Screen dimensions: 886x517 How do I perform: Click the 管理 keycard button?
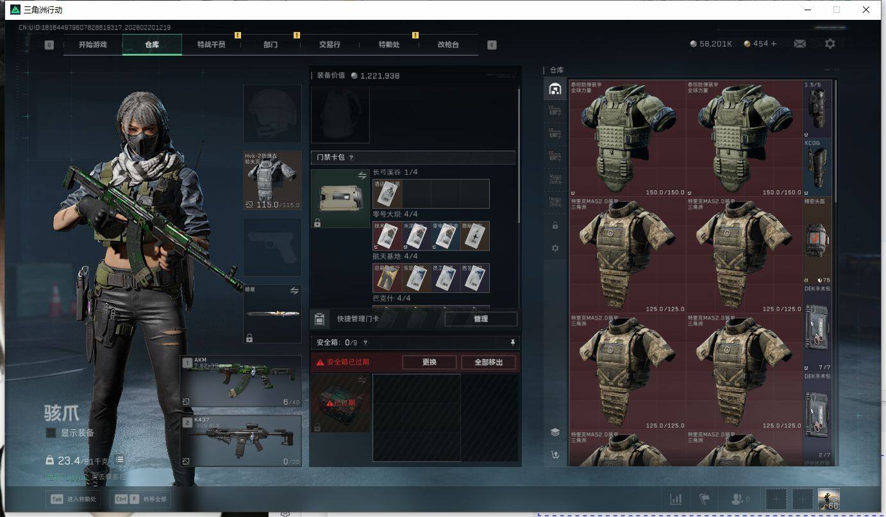[481, 319]
